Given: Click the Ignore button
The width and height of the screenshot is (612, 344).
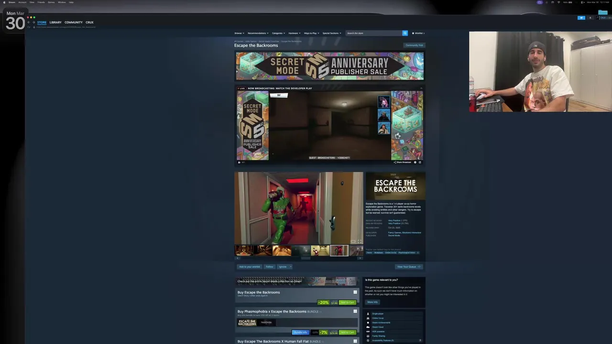Looking at the screenshot, I should (x=283, y=267).
